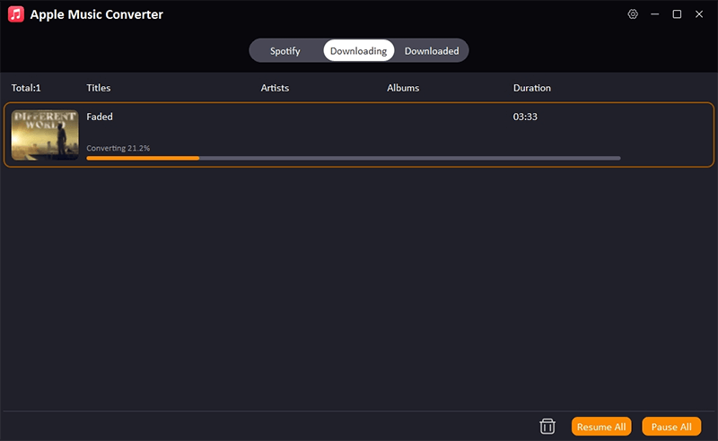Viewport: 718px width, 441px height.
Task: Click the Converting 21.2% status text
Action: point(118,148)
